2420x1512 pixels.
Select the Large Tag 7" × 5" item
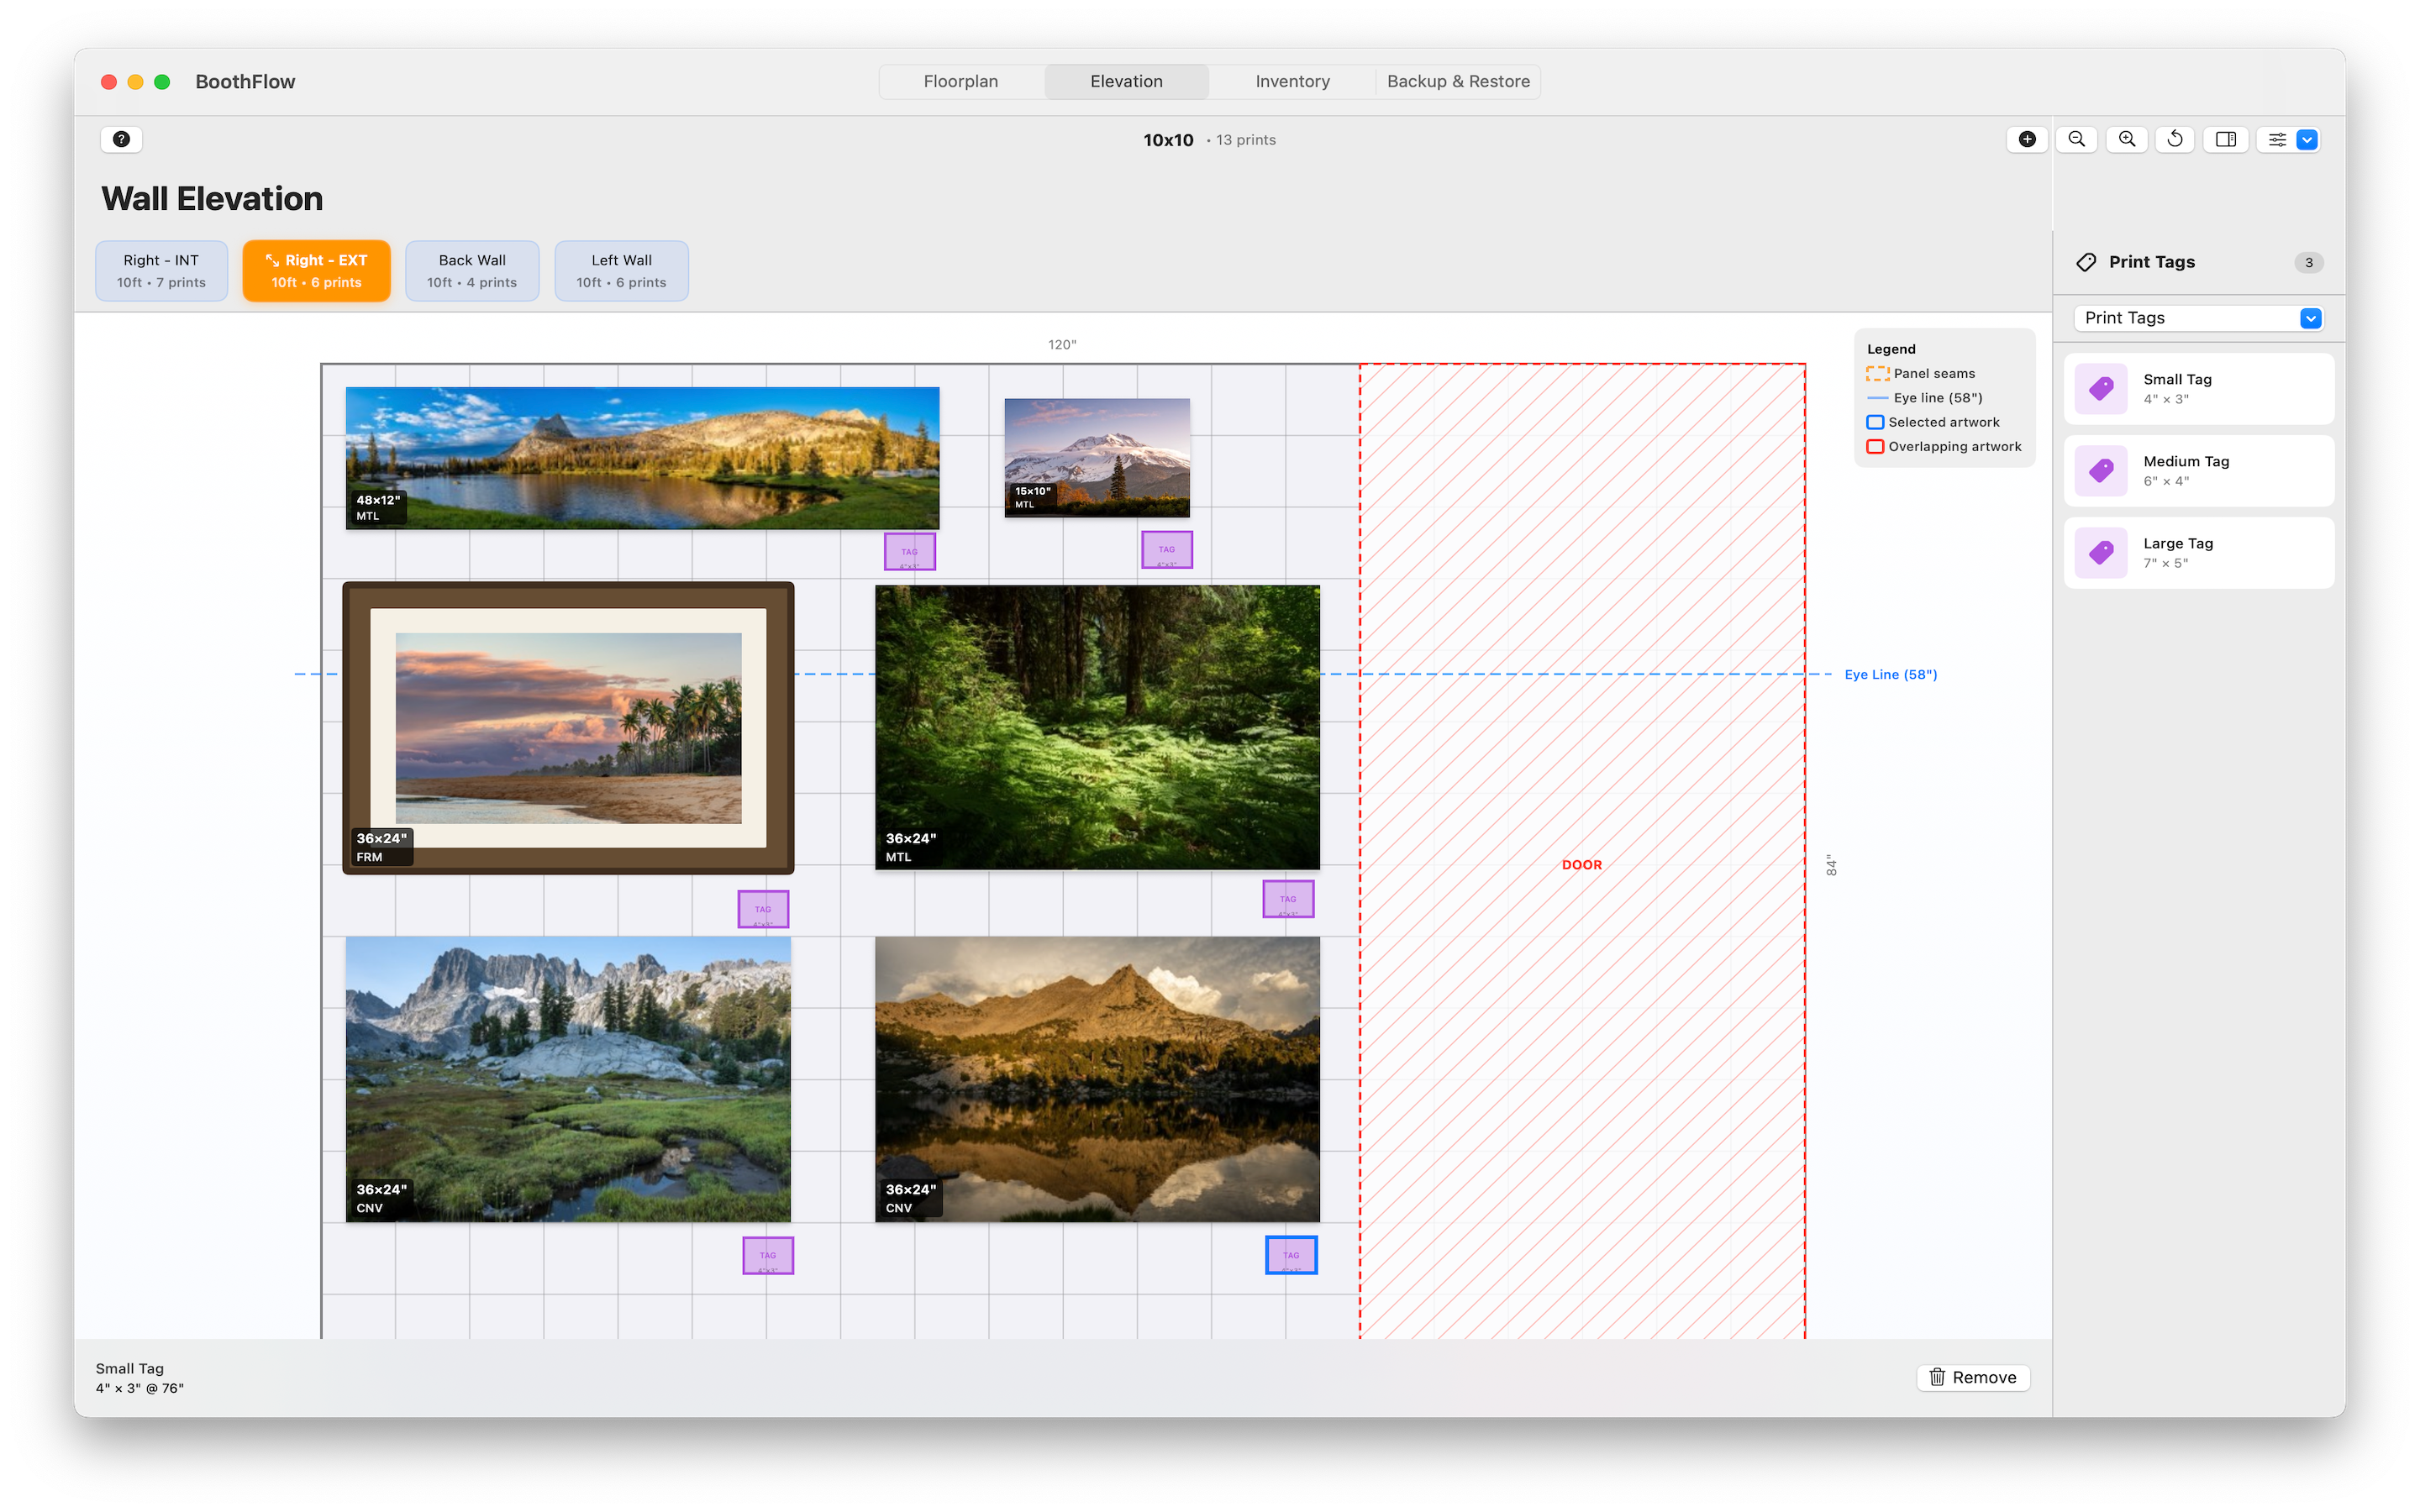click(x=2198, y=552)
